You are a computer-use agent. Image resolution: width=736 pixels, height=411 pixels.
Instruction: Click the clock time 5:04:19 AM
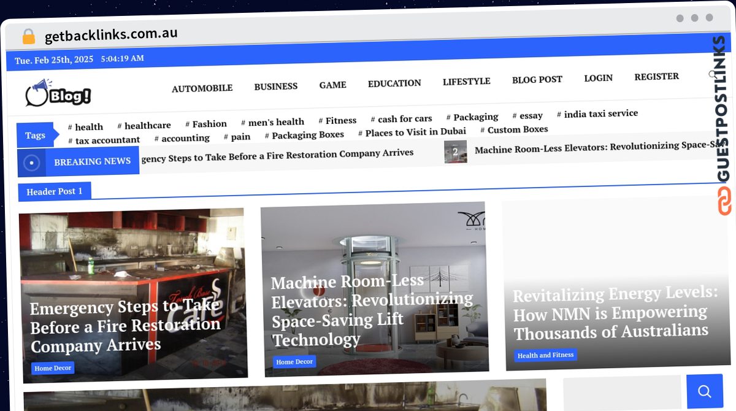pos(123,59)
